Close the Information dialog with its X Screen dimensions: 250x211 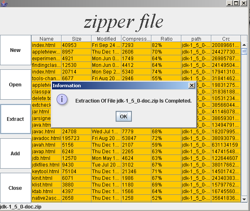pos(191,85)
